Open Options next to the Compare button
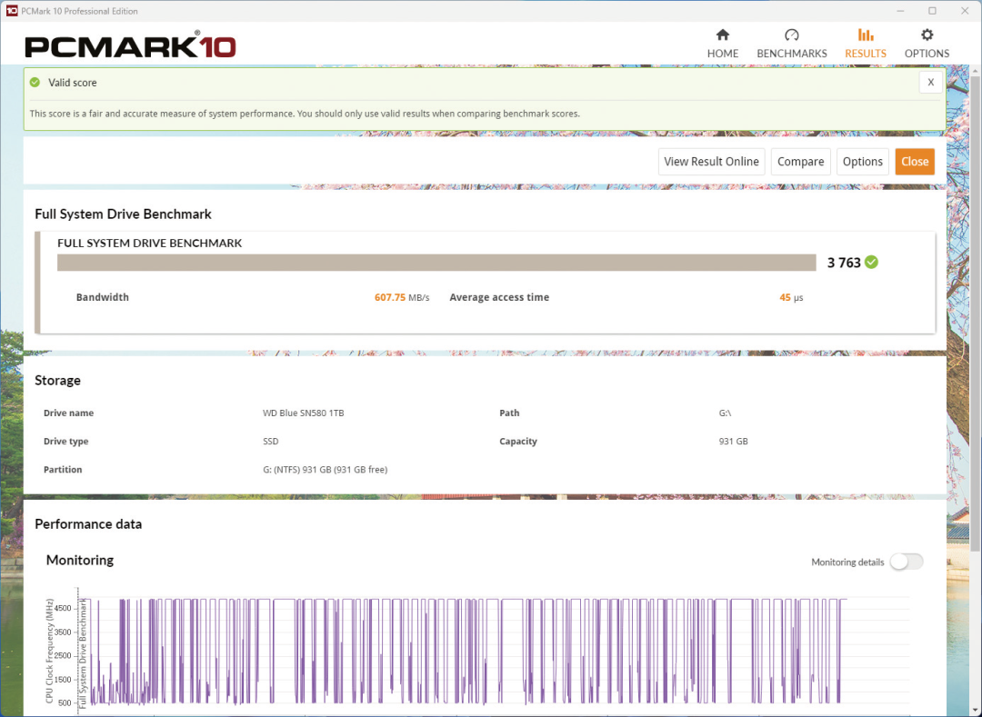Image resolution: width=982 pixels, height=717 pixels. [862, 161]
